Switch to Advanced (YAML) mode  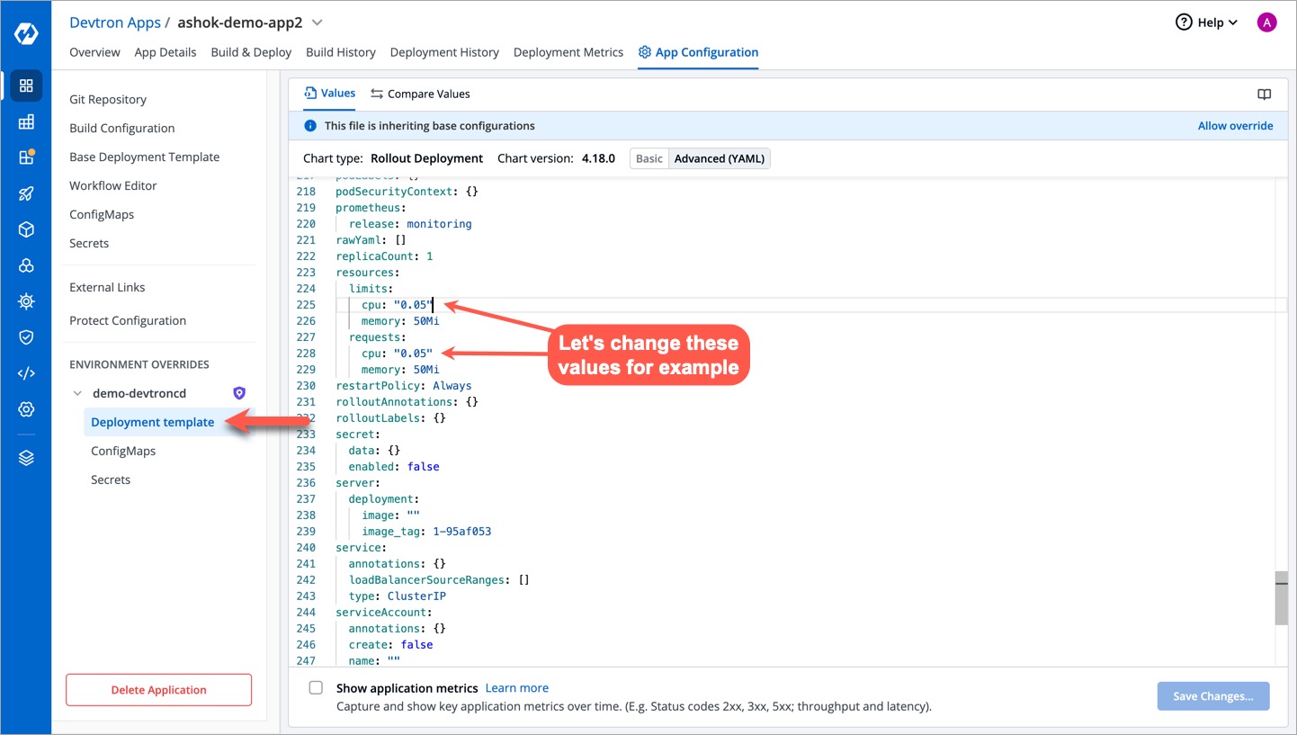coord(719,158)
